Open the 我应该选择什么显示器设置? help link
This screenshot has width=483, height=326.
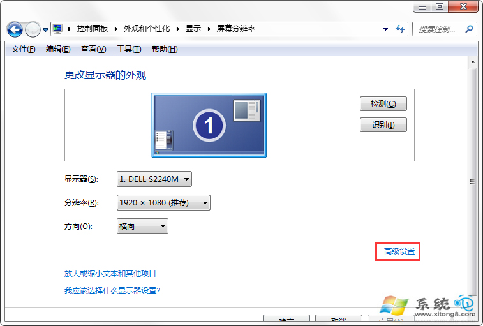(x=112, y=290)
